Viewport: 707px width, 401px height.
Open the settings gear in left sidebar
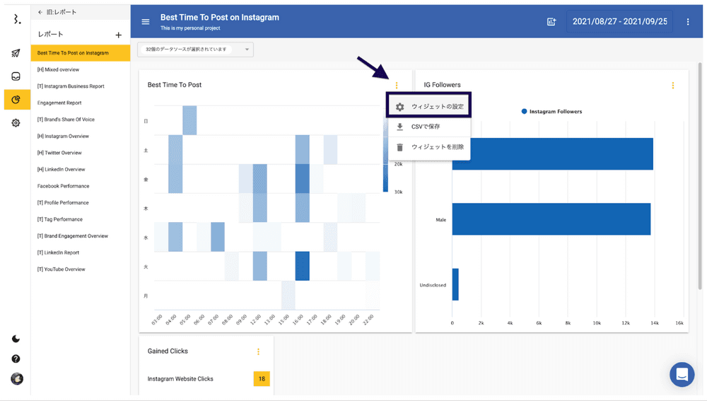pyautogui.click(x=16, y=123)
